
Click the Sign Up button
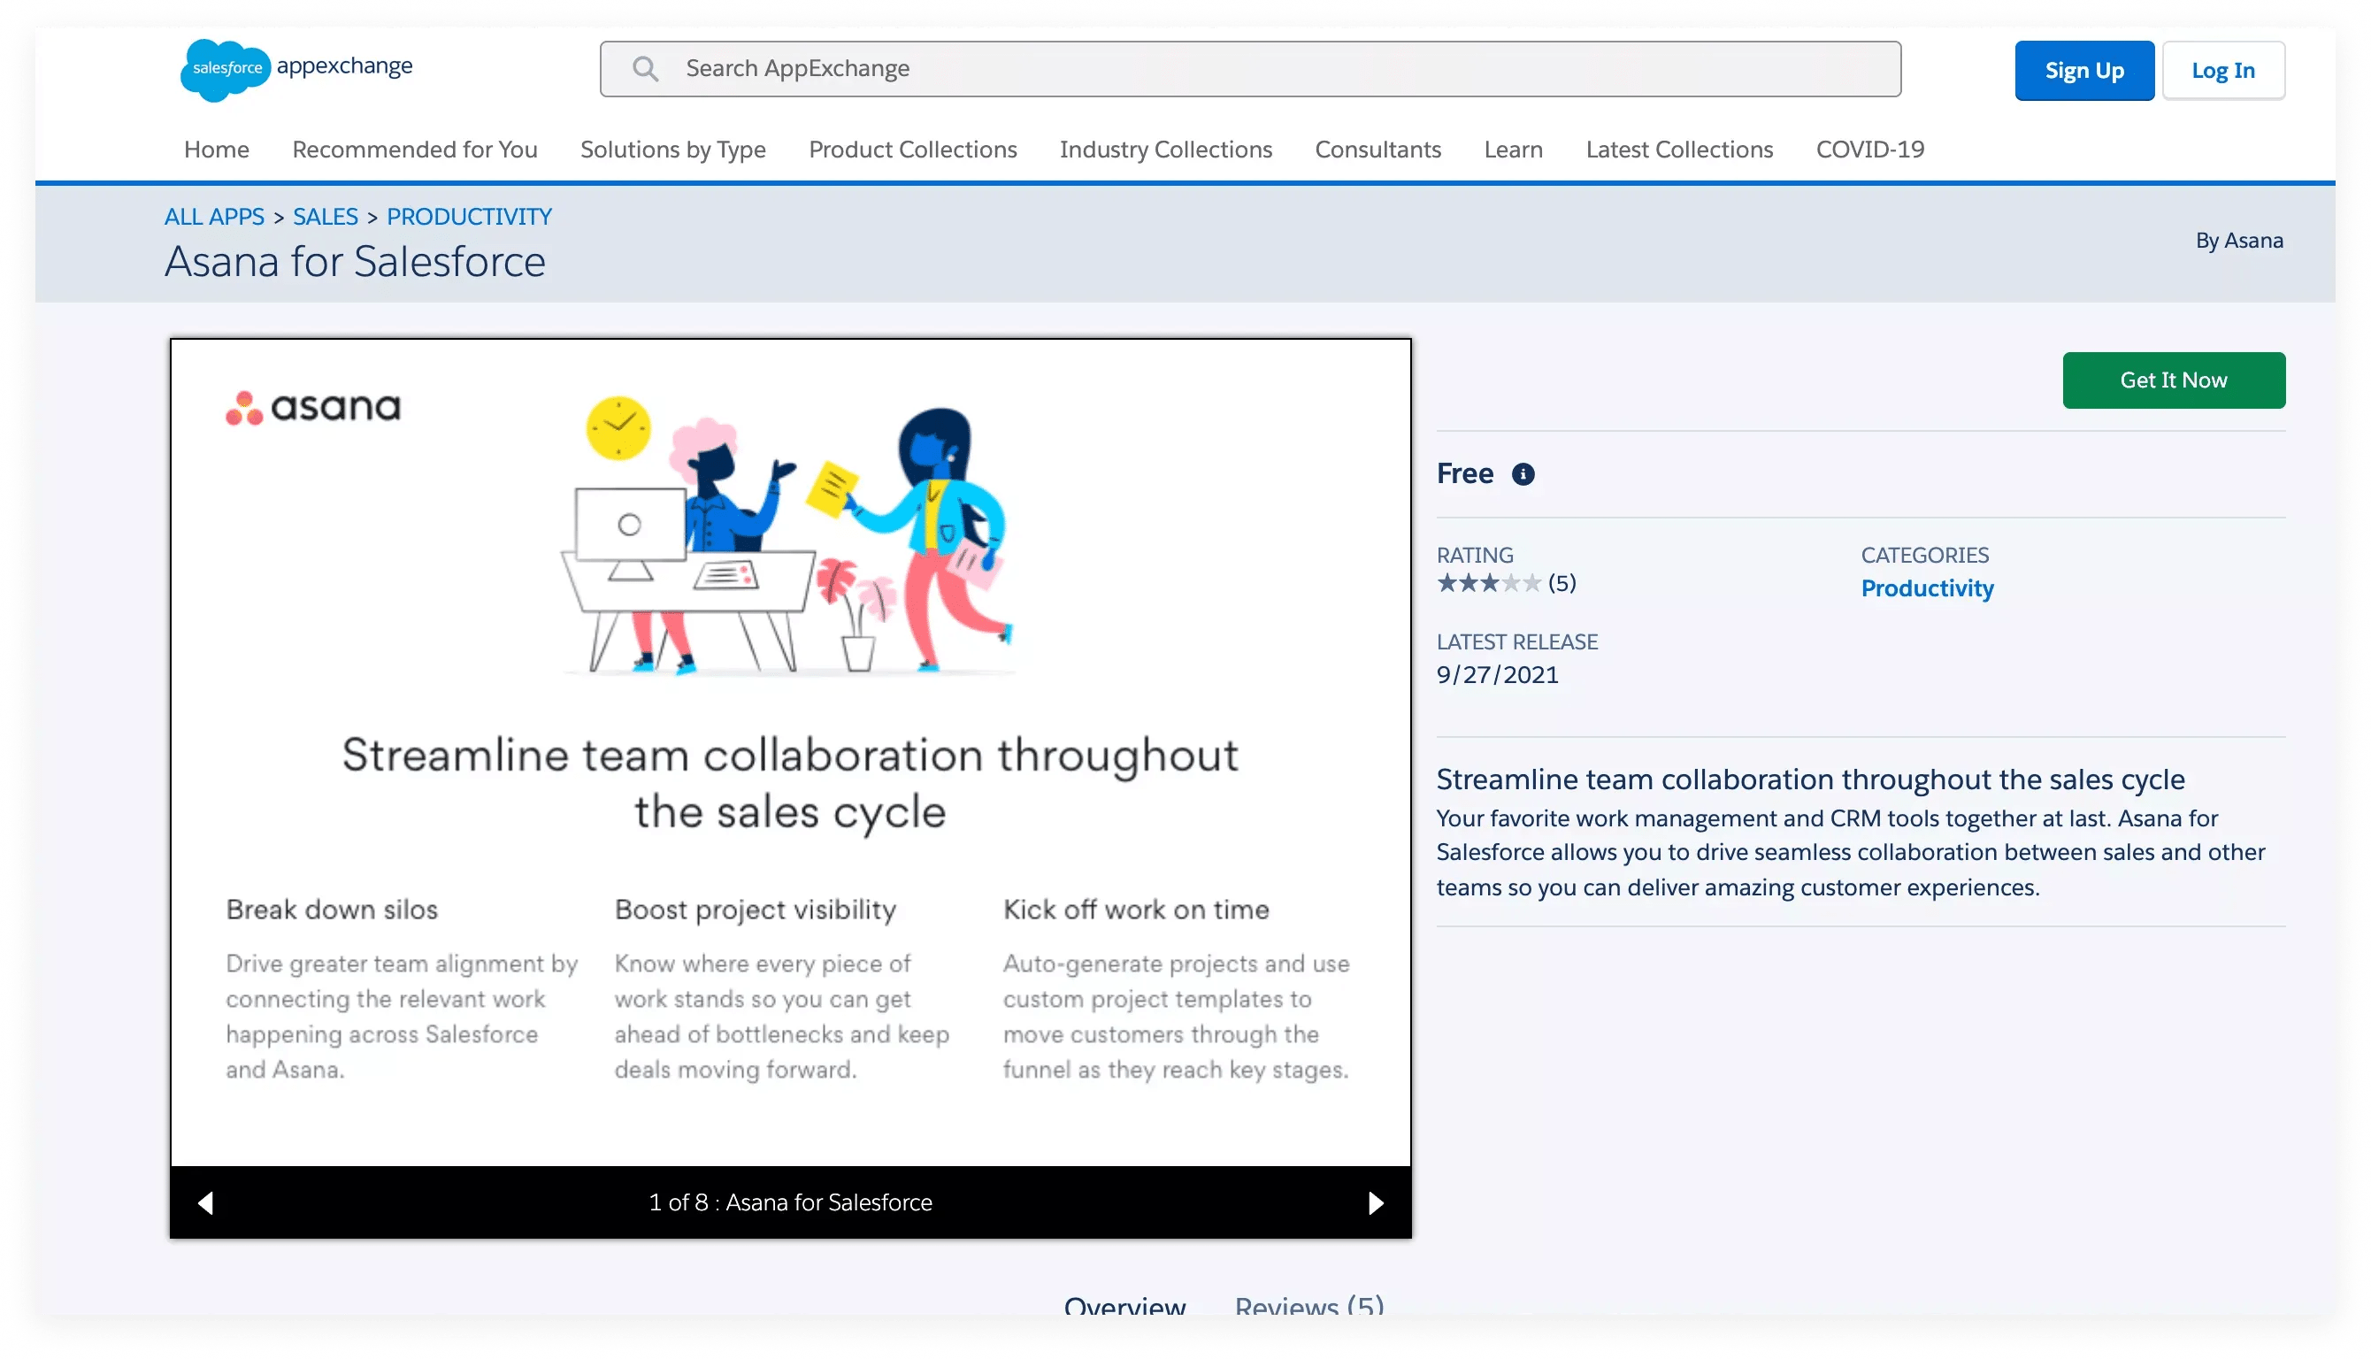pyautogui.click(x=2083, y=69)
